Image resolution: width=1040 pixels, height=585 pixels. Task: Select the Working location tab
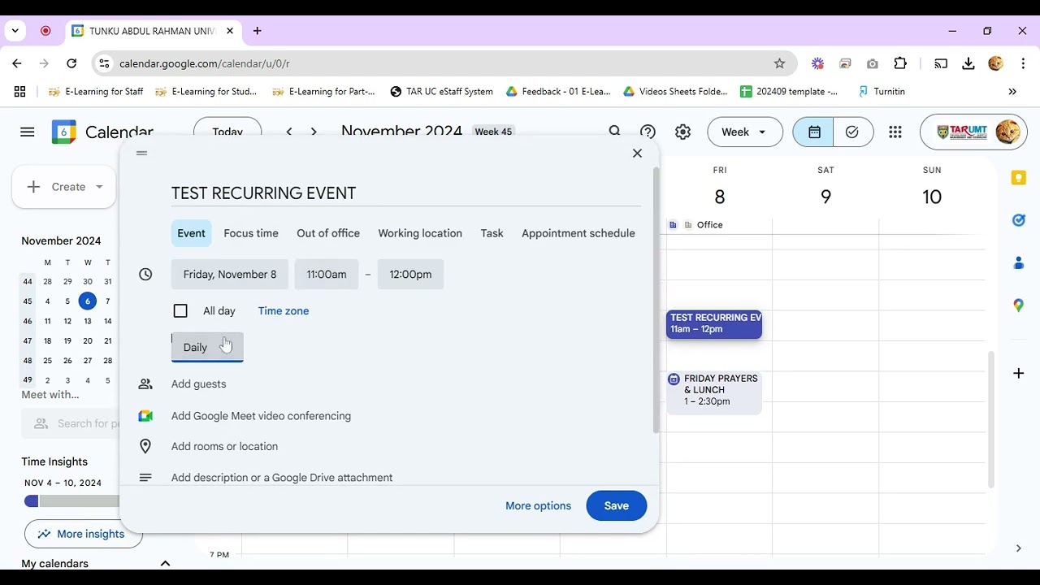coord(420,233)
